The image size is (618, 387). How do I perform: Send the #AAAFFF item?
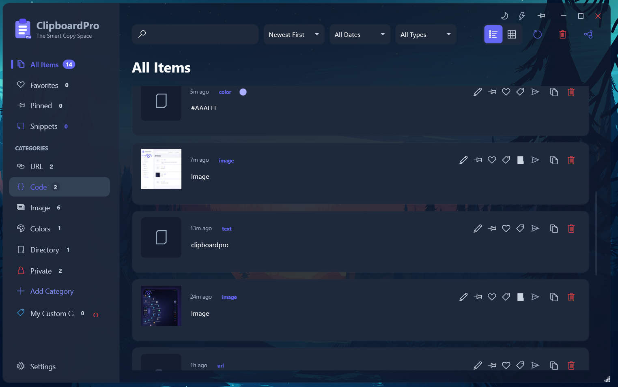pyautogui.click(x=535, y=92)
